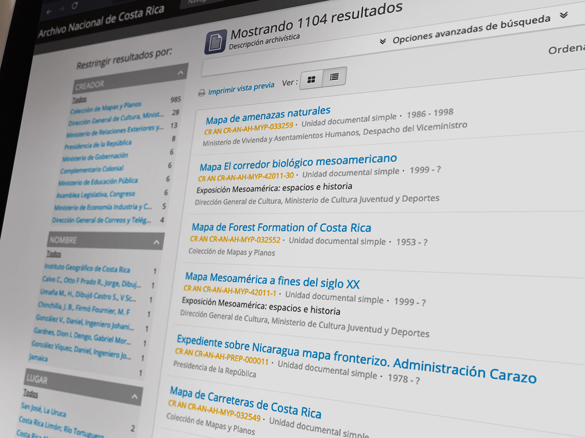Screen dimensions: 585x438
Task: Open Mapa de Carreteras de Costa Rica
Action: pyautogui.click(x=245, y=402)
